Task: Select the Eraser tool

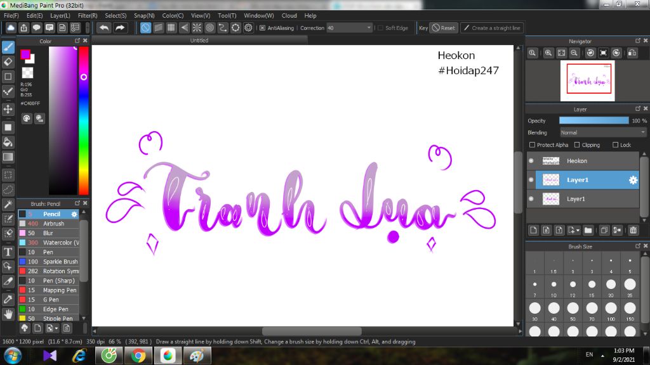Action: click(8, 61)
